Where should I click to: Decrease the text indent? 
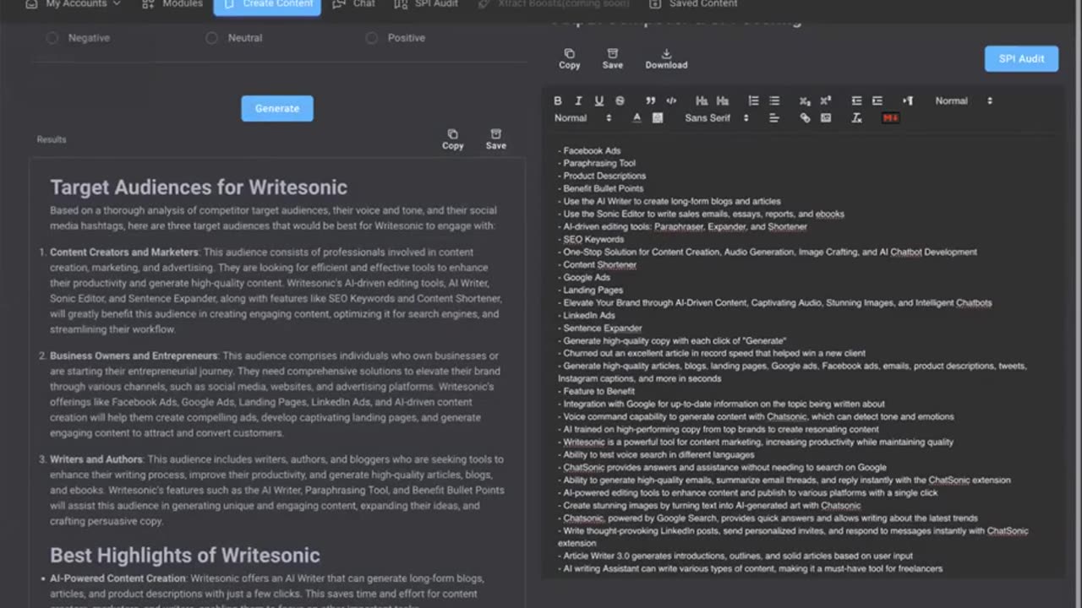pos(856,100)
